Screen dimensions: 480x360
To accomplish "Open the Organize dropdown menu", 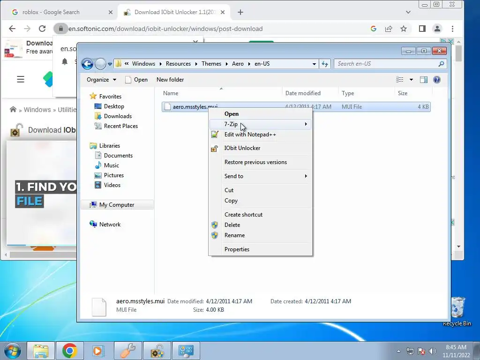I will pos(101,80).
